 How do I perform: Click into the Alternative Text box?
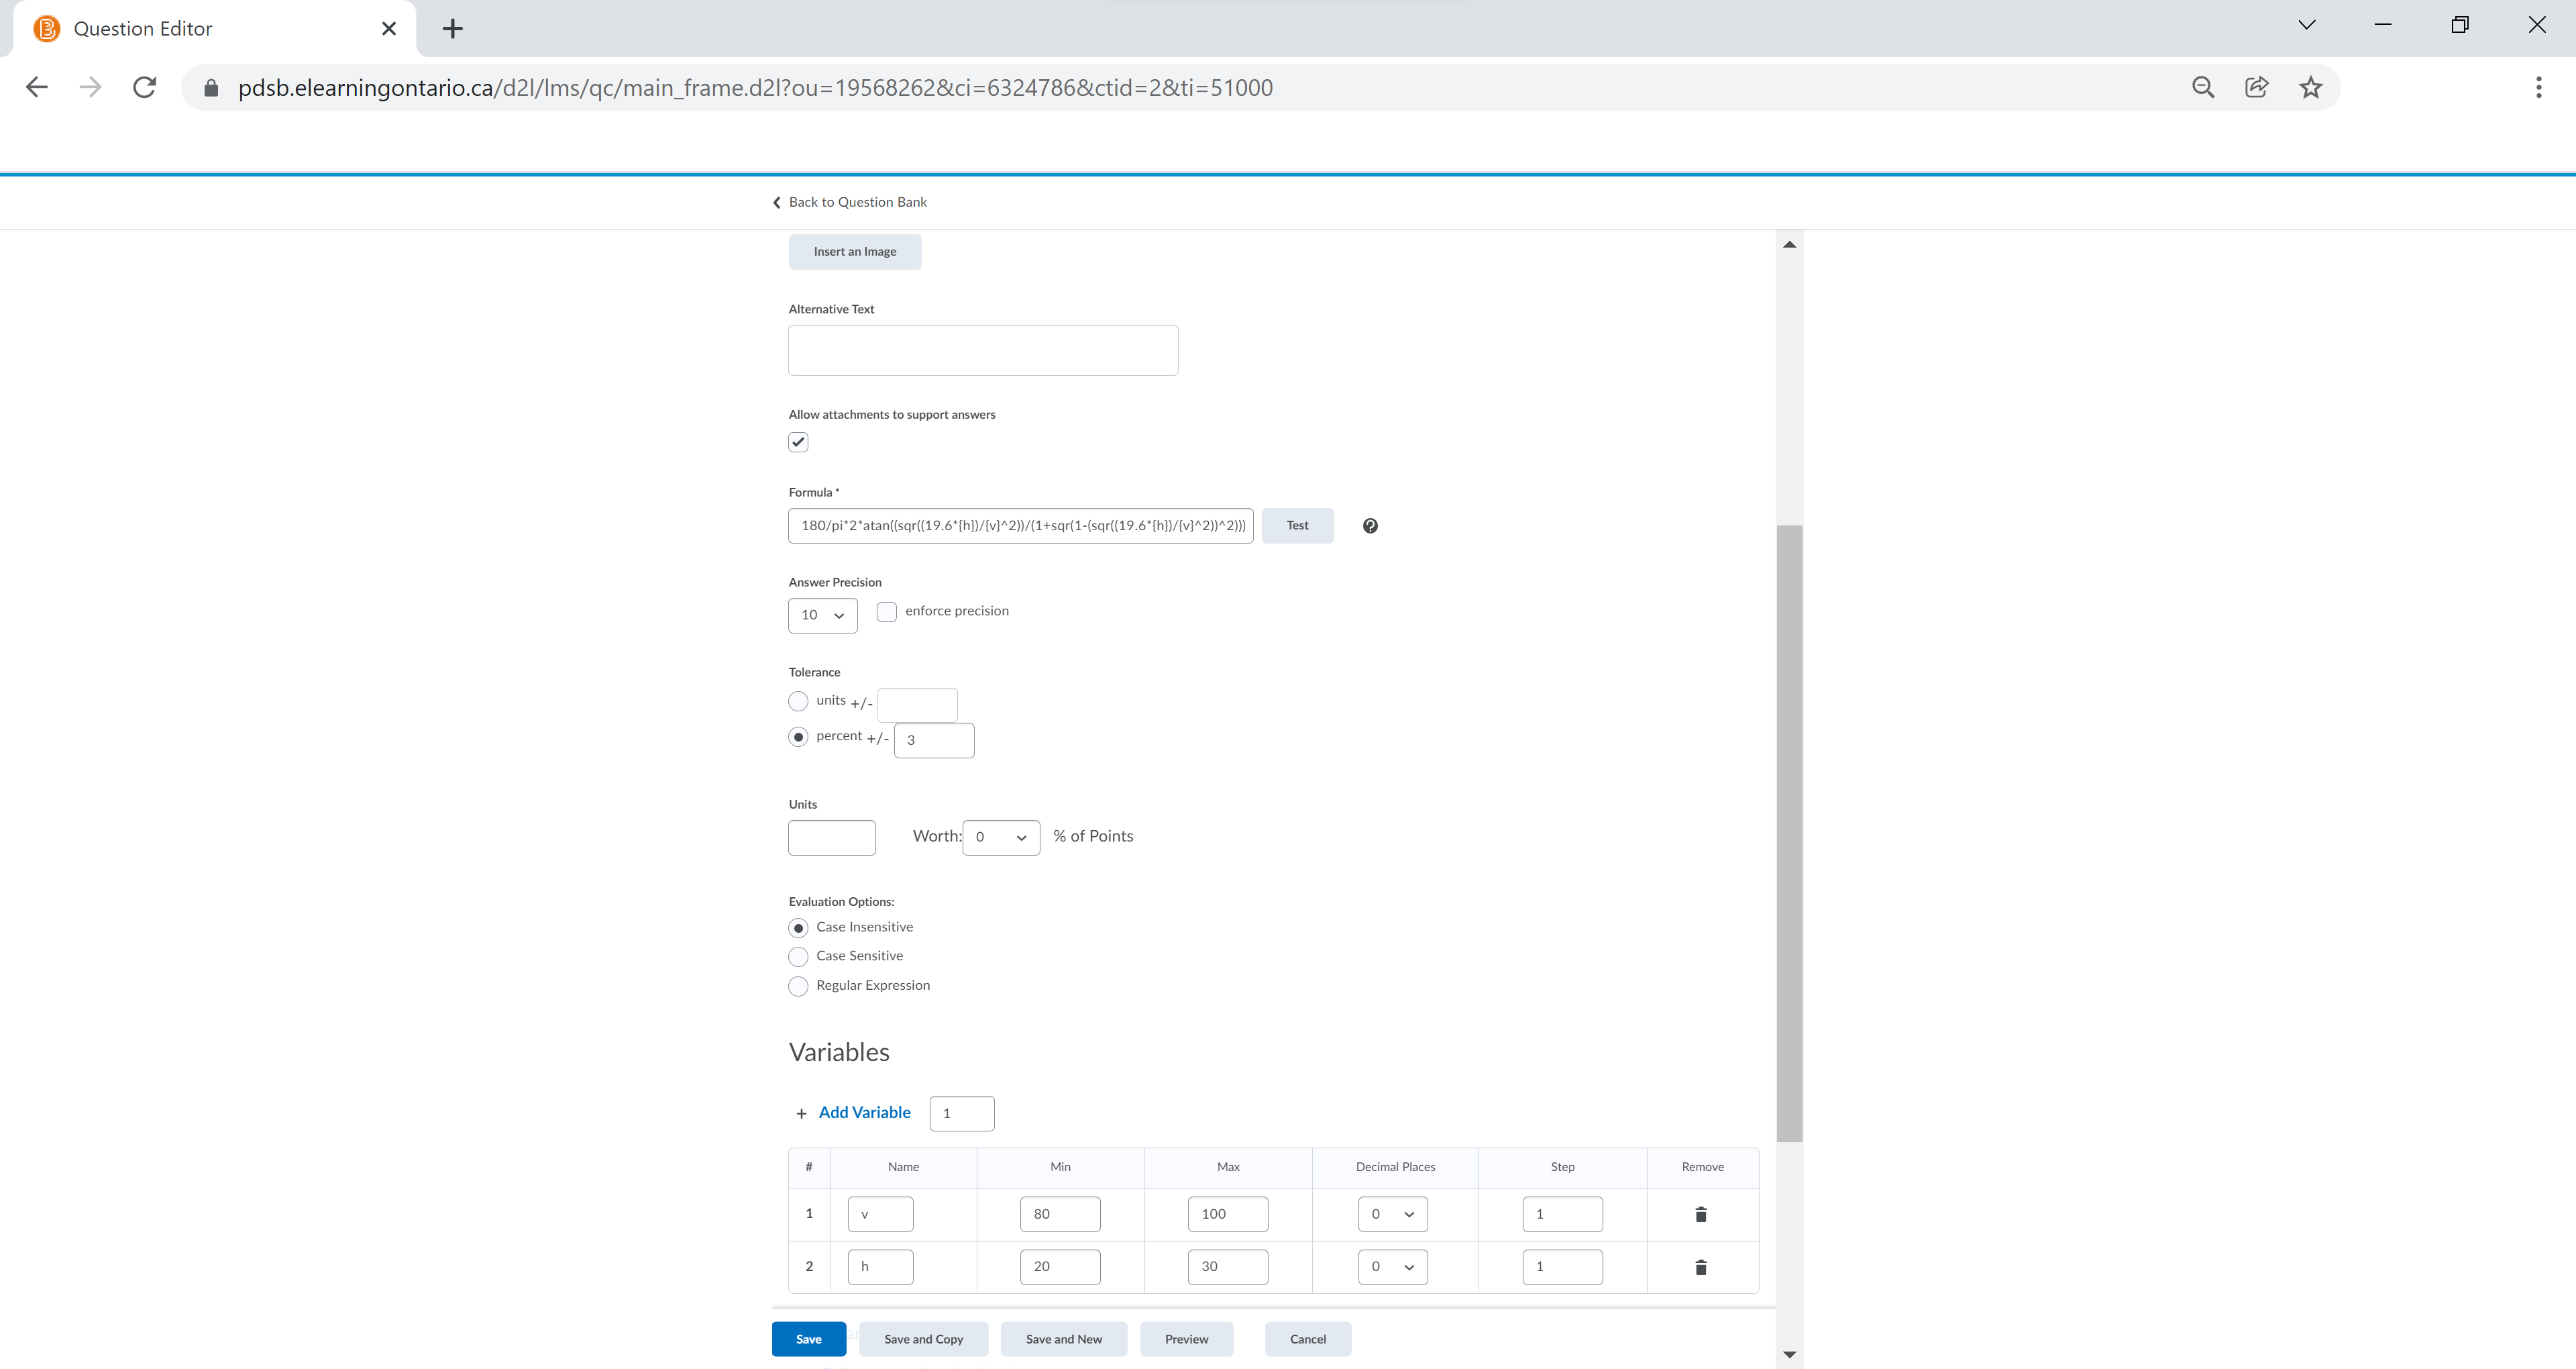(x=983, y=350)
